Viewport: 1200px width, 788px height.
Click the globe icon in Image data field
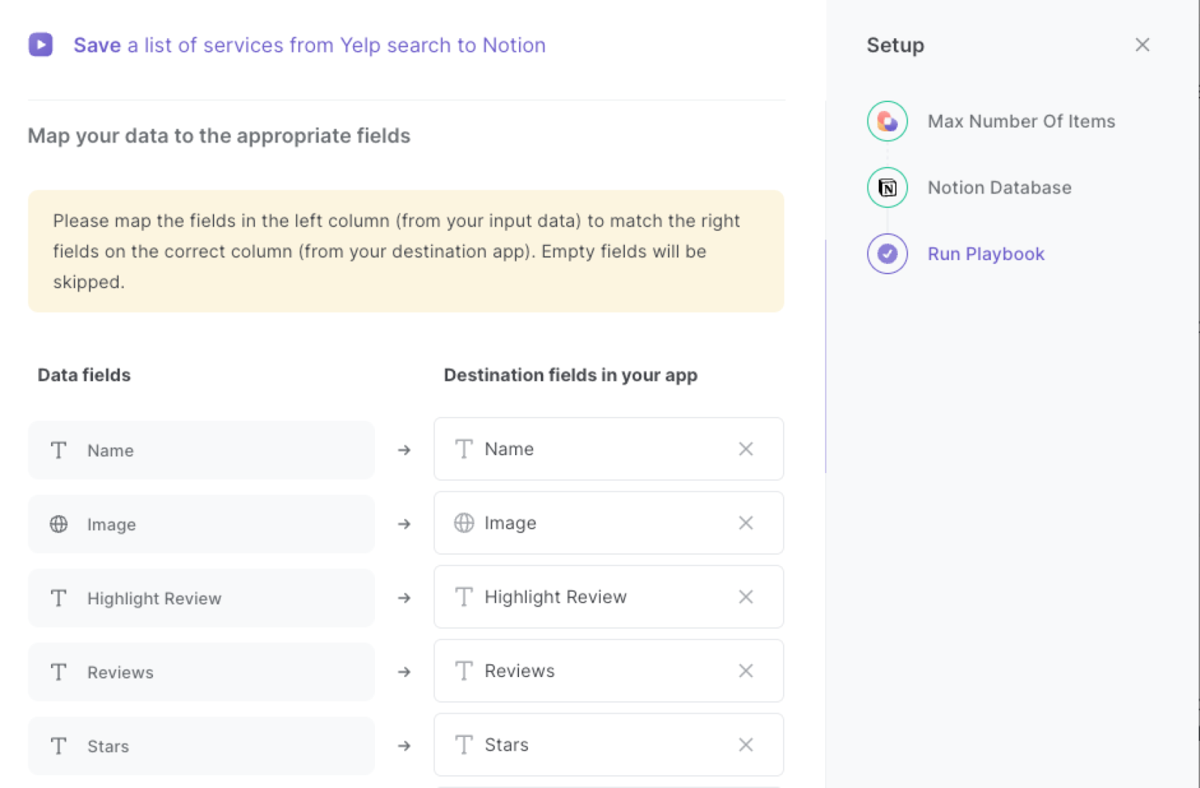58,524
